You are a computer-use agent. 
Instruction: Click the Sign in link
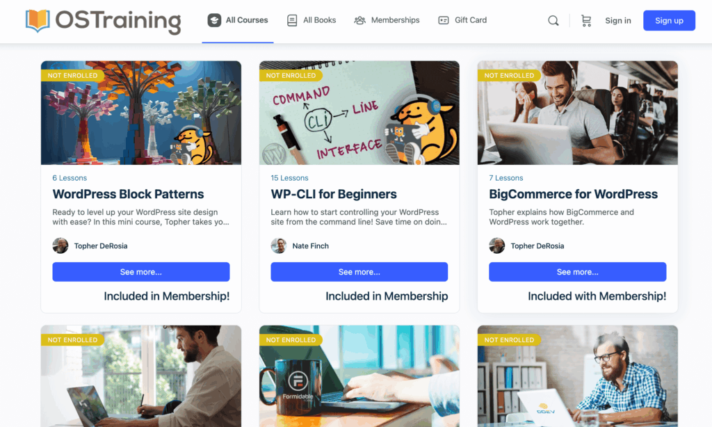(618, 20)
